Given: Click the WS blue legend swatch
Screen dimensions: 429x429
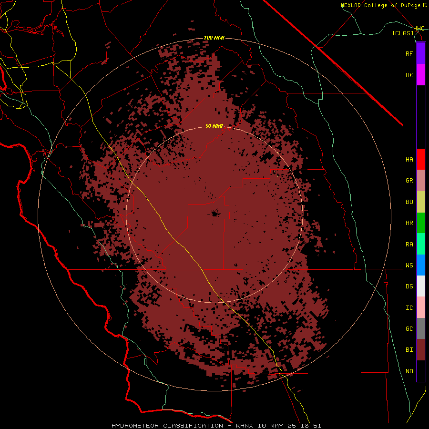Looking at the screenshot, I should pos(421,265).
